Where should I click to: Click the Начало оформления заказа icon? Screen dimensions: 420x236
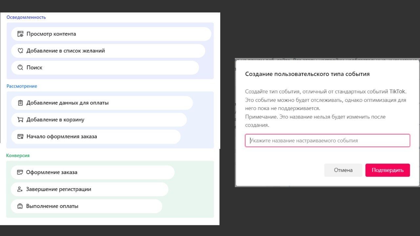click(x=20, y=136)
